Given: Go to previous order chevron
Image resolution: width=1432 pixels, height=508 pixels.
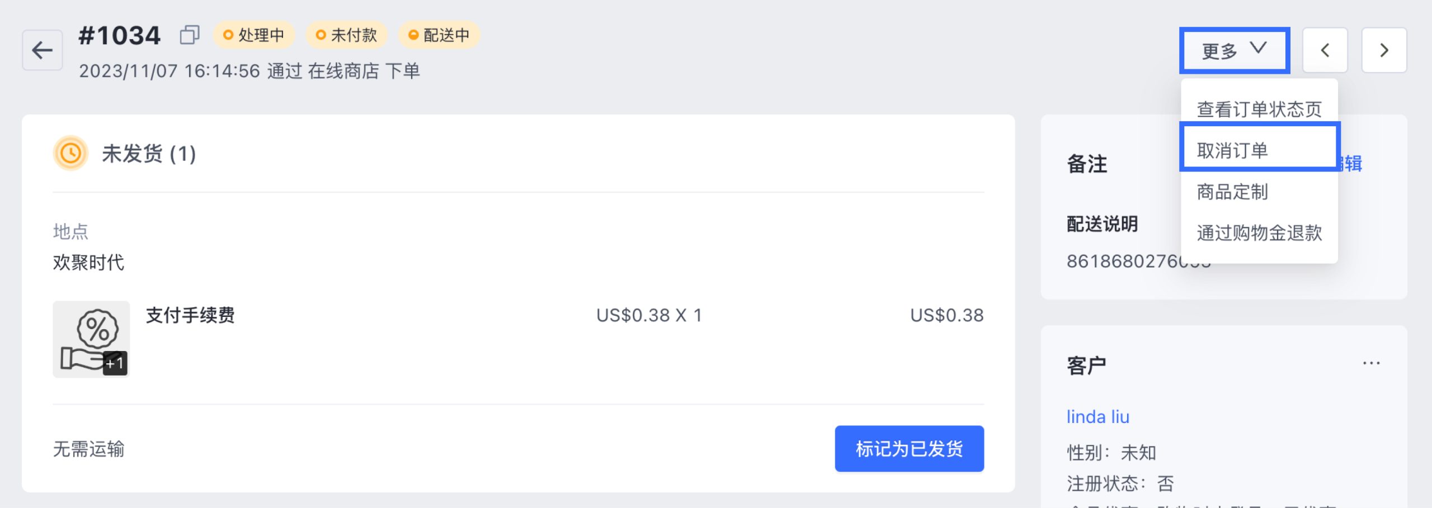Looking at the screenshot, I should click(x=1325, y=50).
